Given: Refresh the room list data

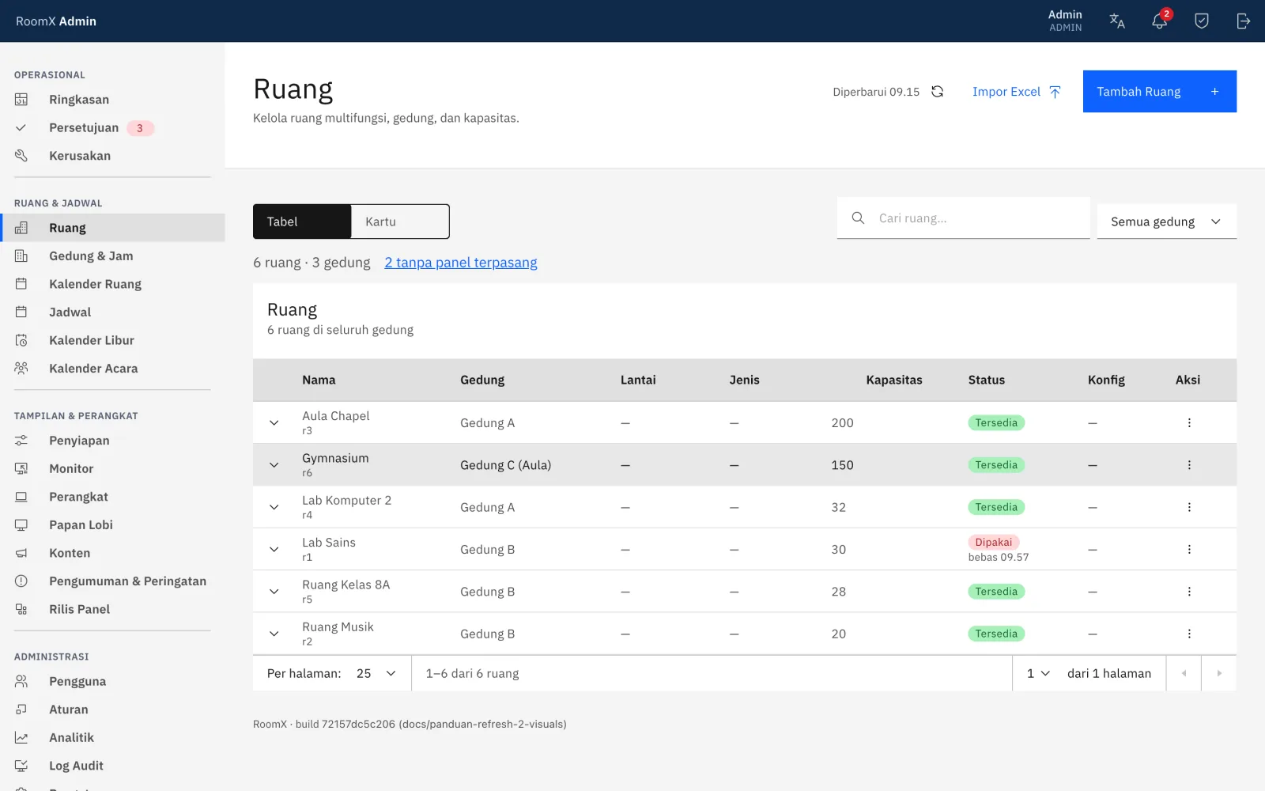Looking at the screenshot, I should coord(938,92).
